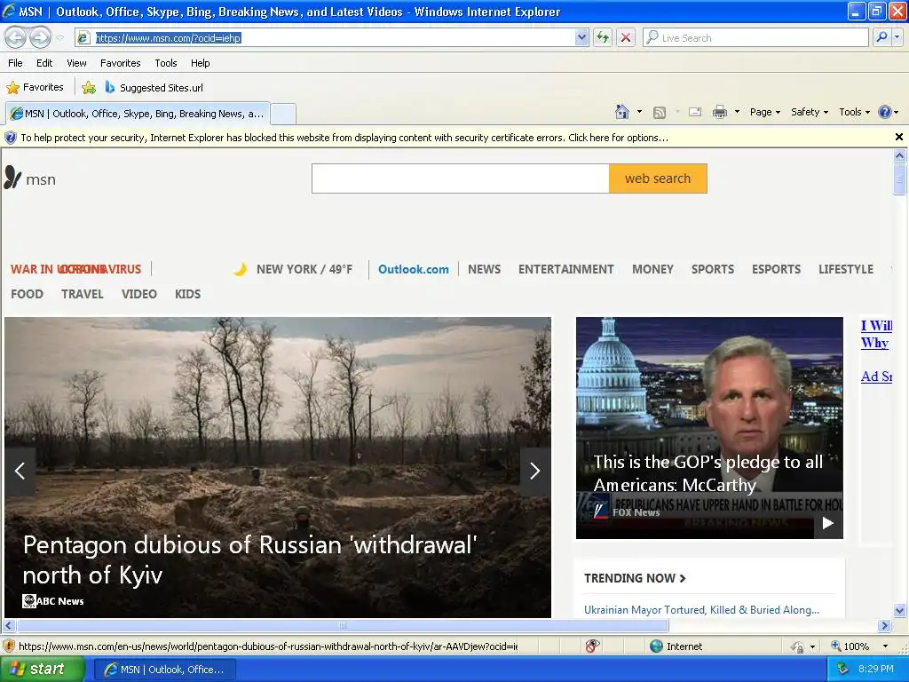
Task: Go to the NEWS section
Action: (484, 269)
